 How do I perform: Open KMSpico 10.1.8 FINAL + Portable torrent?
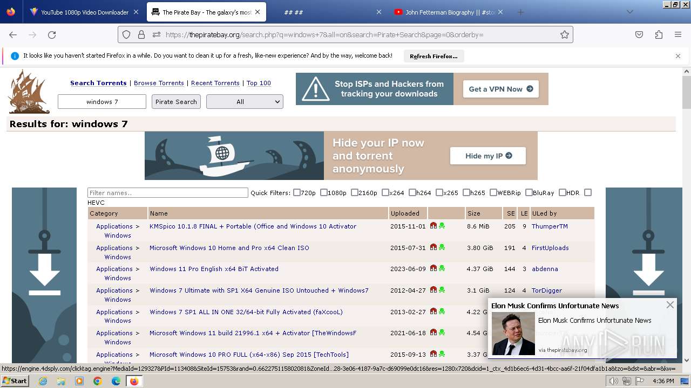click(x=253, y=226)
